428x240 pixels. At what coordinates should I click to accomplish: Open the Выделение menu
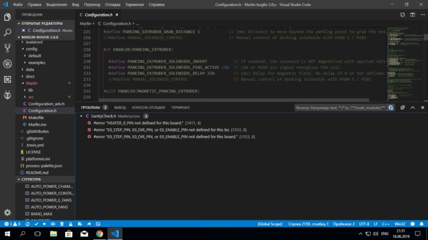(x=56, y=5)
